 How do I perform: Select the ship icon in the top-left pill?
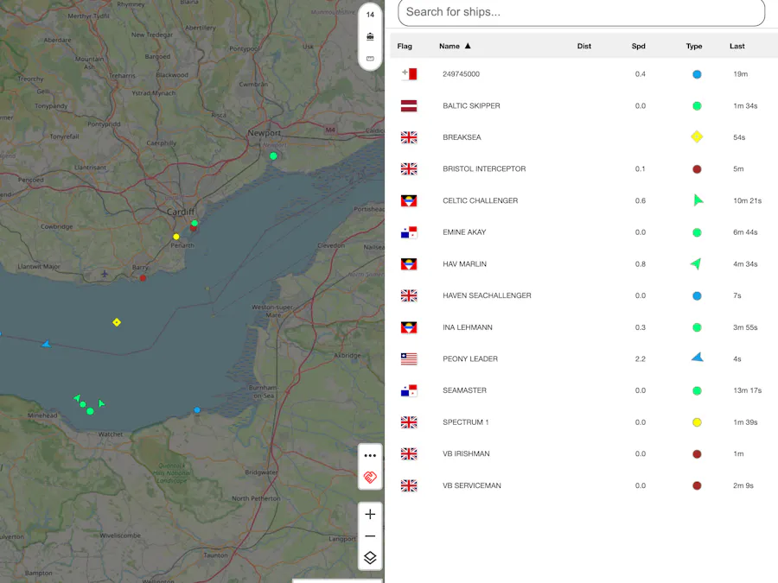(370, 36)
